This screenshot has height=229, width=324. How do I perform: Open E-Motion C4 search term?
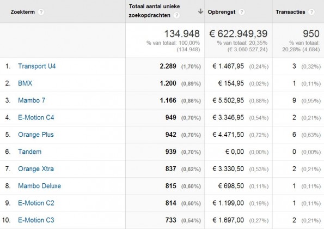[x=36, y=118]
